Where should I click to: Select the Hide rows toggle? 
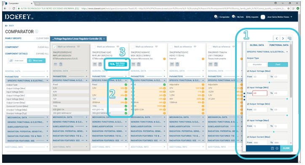click(17, 61)
